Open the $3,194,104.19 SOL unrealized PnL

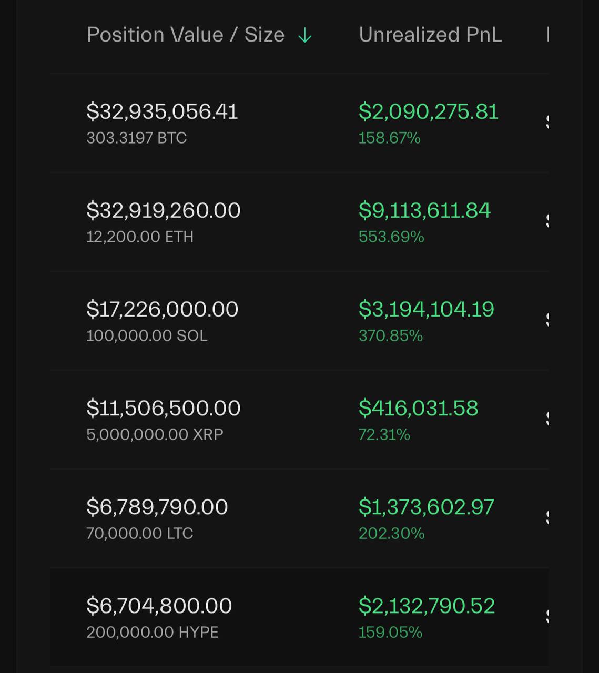click(x=427, y=309)
